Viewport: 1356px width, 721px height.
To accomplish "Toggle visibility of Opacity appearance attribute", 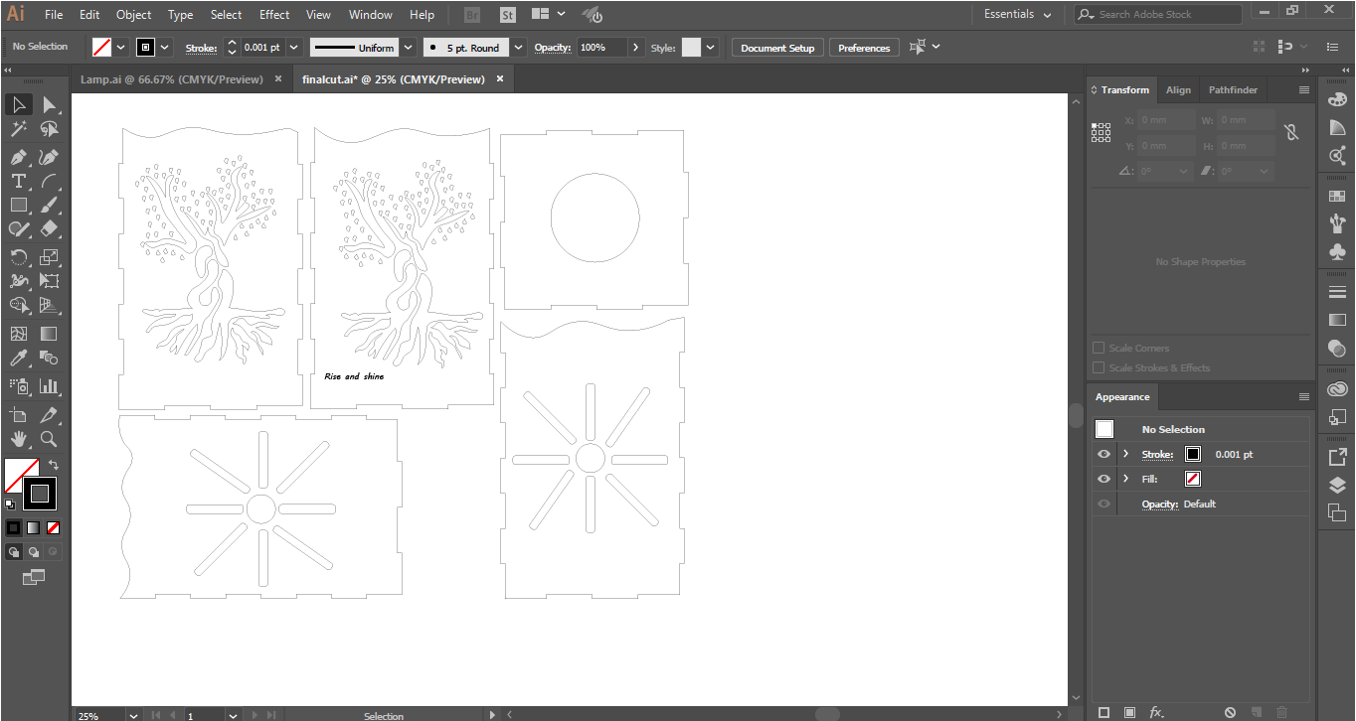I will pos(1103,504).
